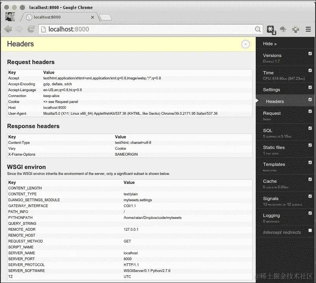This screenshot has width=316, height=283.
Task: Click the SERVER_SOFTWARE value
Action: tap(147, 271)
